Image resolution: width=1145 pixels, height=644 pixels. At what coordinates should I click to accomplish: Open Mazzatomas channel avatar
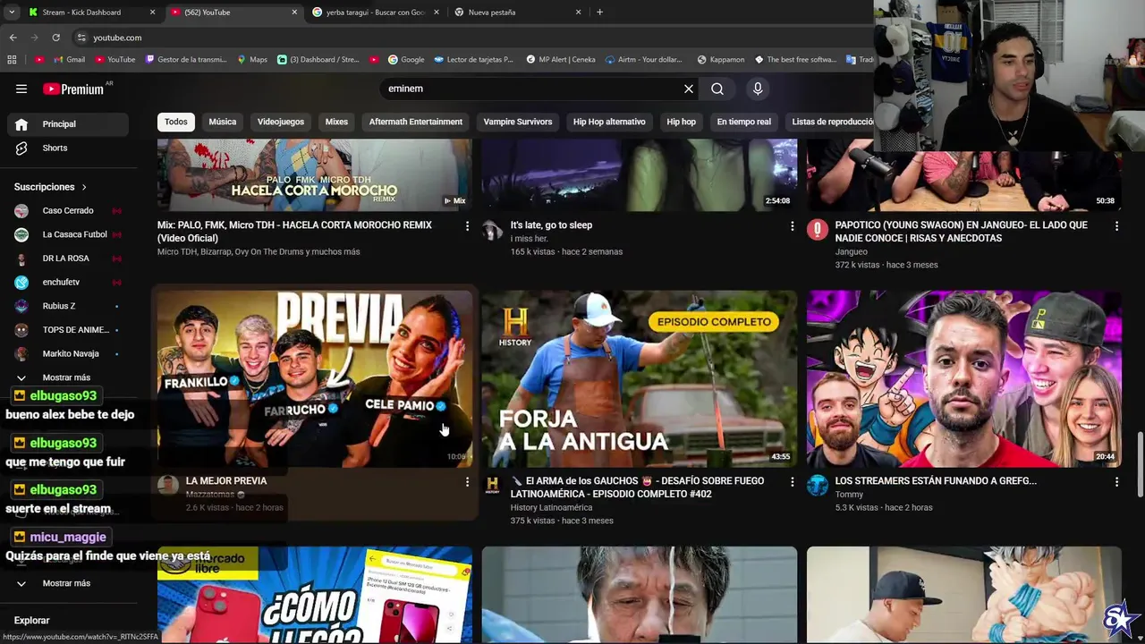coord(167,486)
